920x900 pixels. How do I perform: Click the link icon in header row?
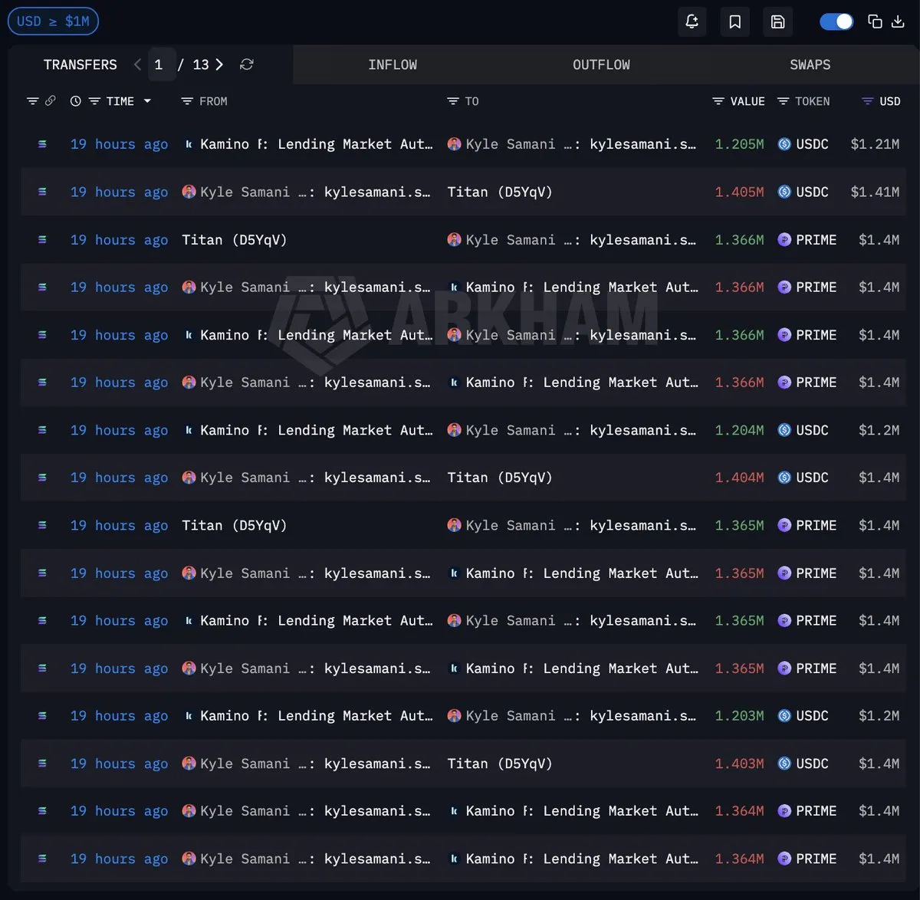coord(51,101)
